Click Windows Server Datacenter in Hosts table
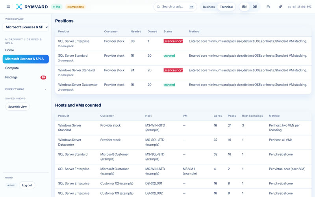 tap(70, 142)
